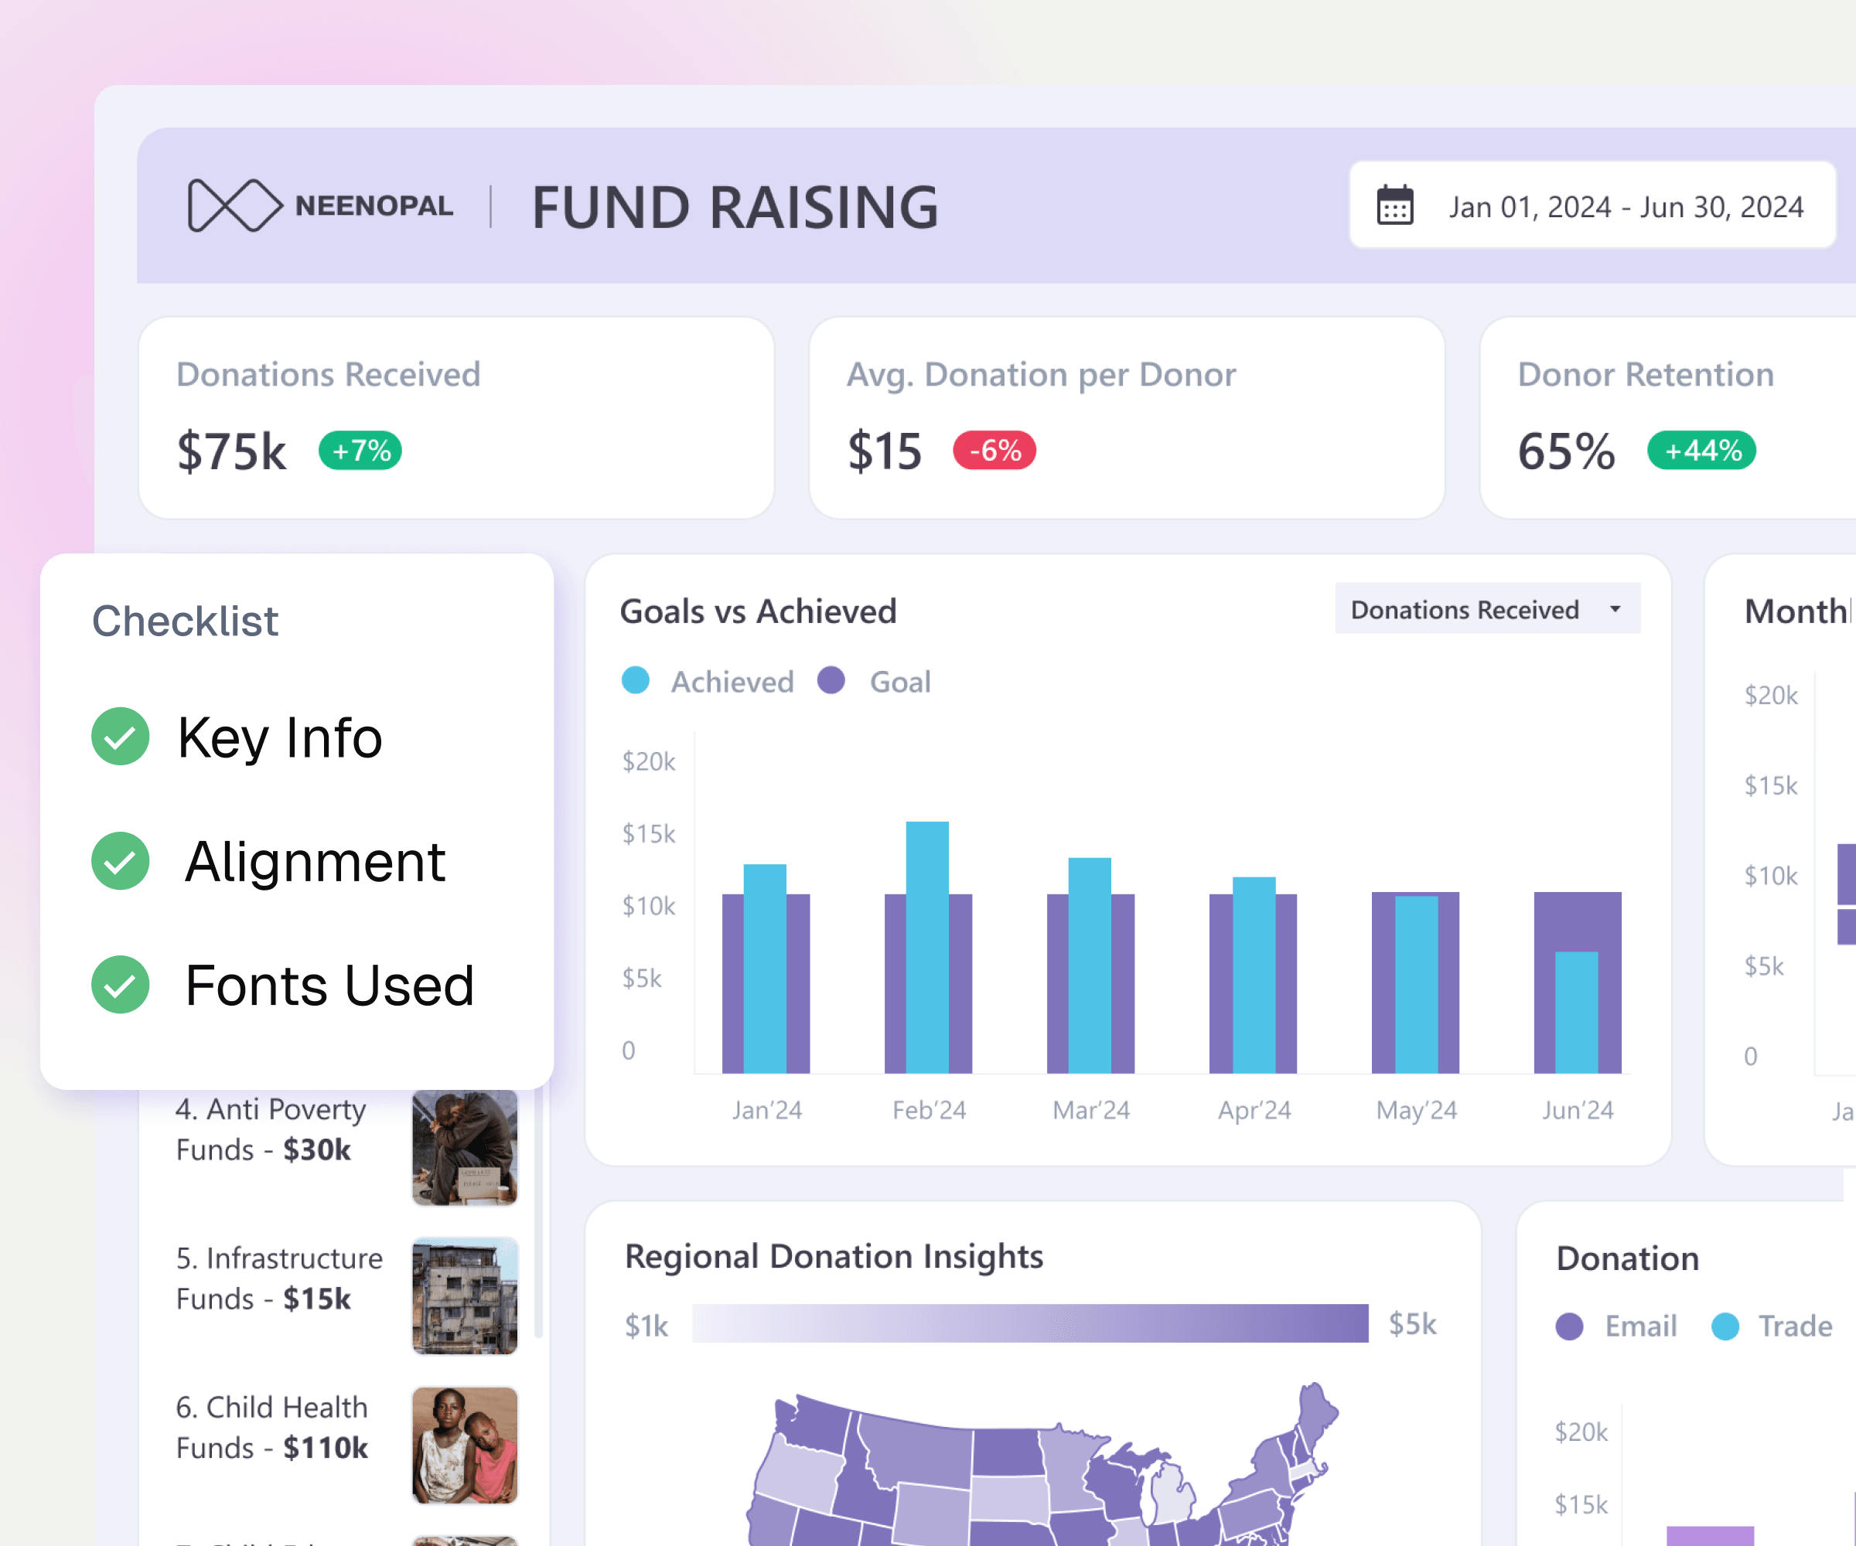Select the Infrastructure Funds thumbnail
This screenshot has height=1546, width=1856.
[465, 1296]
